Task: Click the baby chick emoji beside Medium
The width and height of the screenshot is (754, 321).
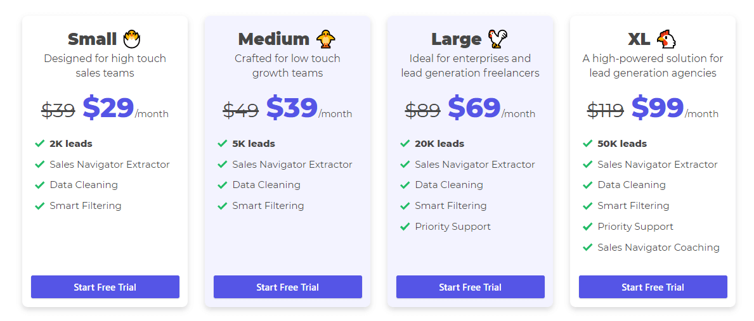Action: pyautogui.click(x=325, y=39)
